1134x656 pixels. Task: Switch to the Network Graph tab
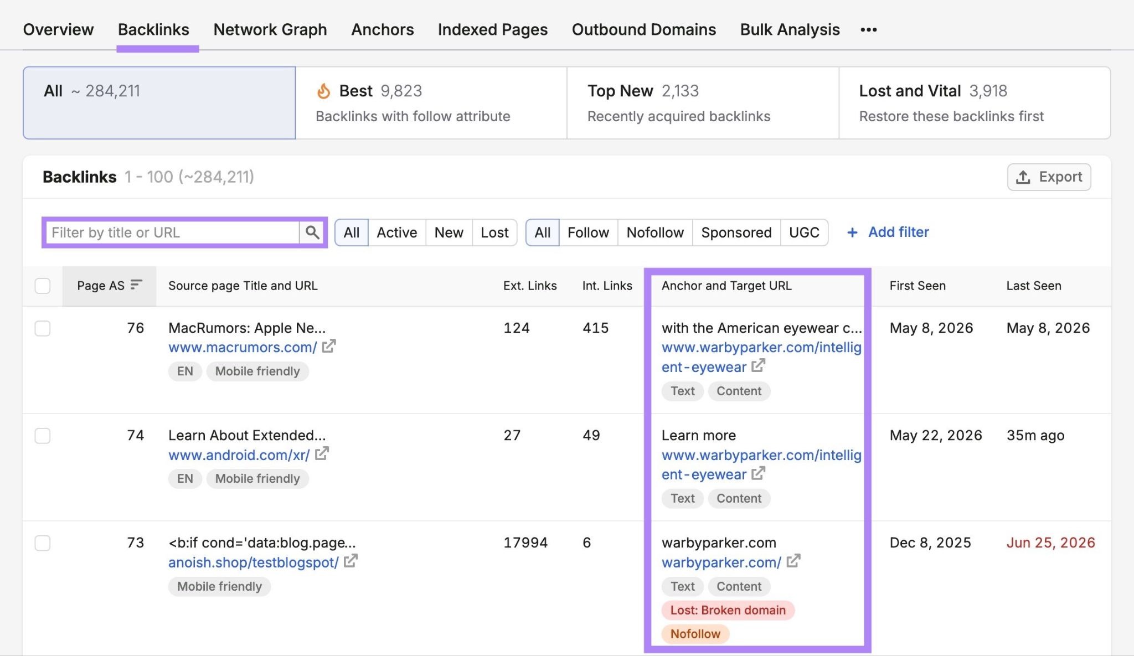pos(270,29)
